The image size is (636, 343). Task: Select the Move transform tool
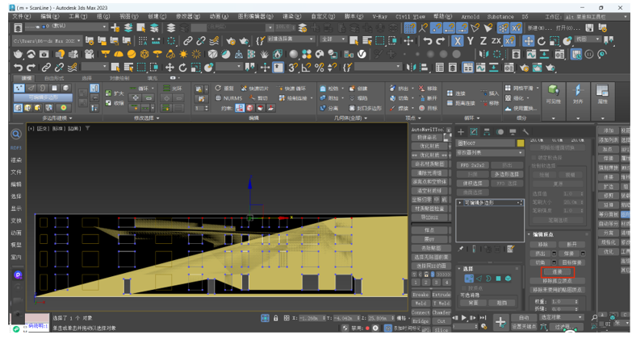169,68
